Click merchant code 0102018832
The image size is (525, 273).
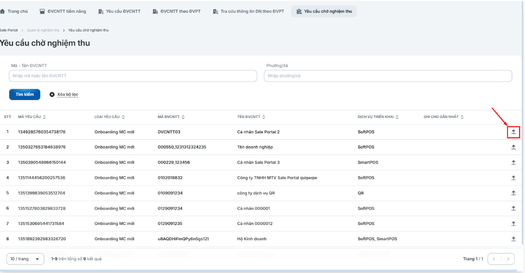[170, 178]
